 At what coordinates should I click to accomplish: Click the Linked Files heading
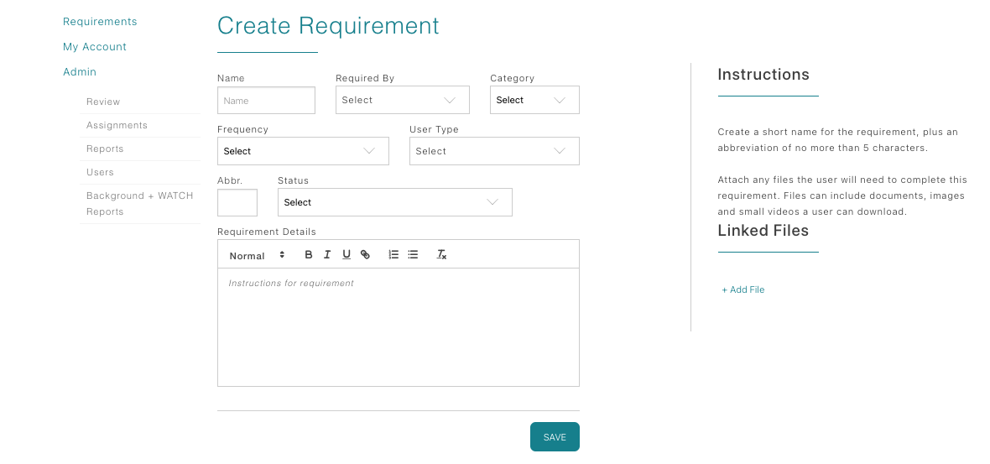(763, 231)
